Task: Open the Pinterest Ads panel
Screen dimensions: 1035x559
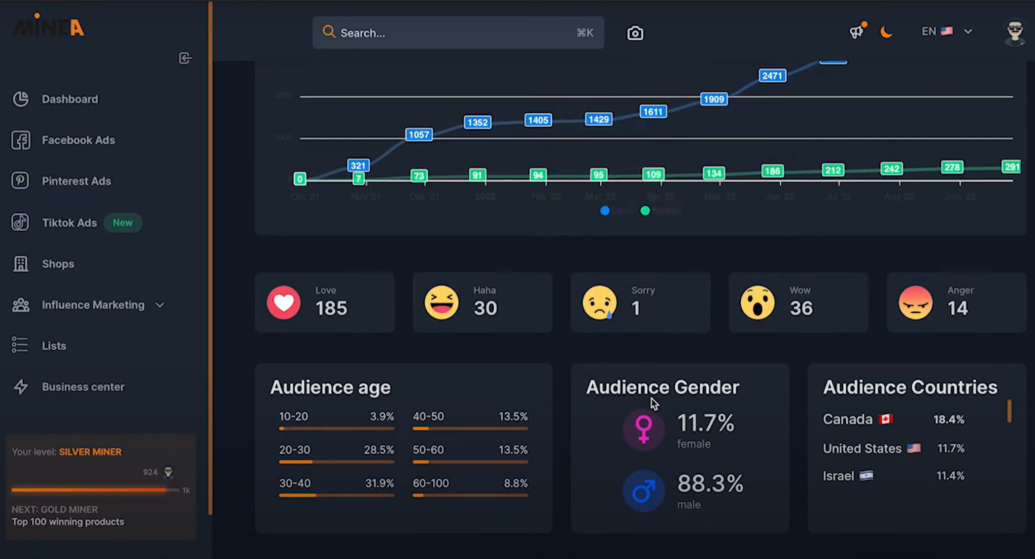Action: click(x=76, y=181)
